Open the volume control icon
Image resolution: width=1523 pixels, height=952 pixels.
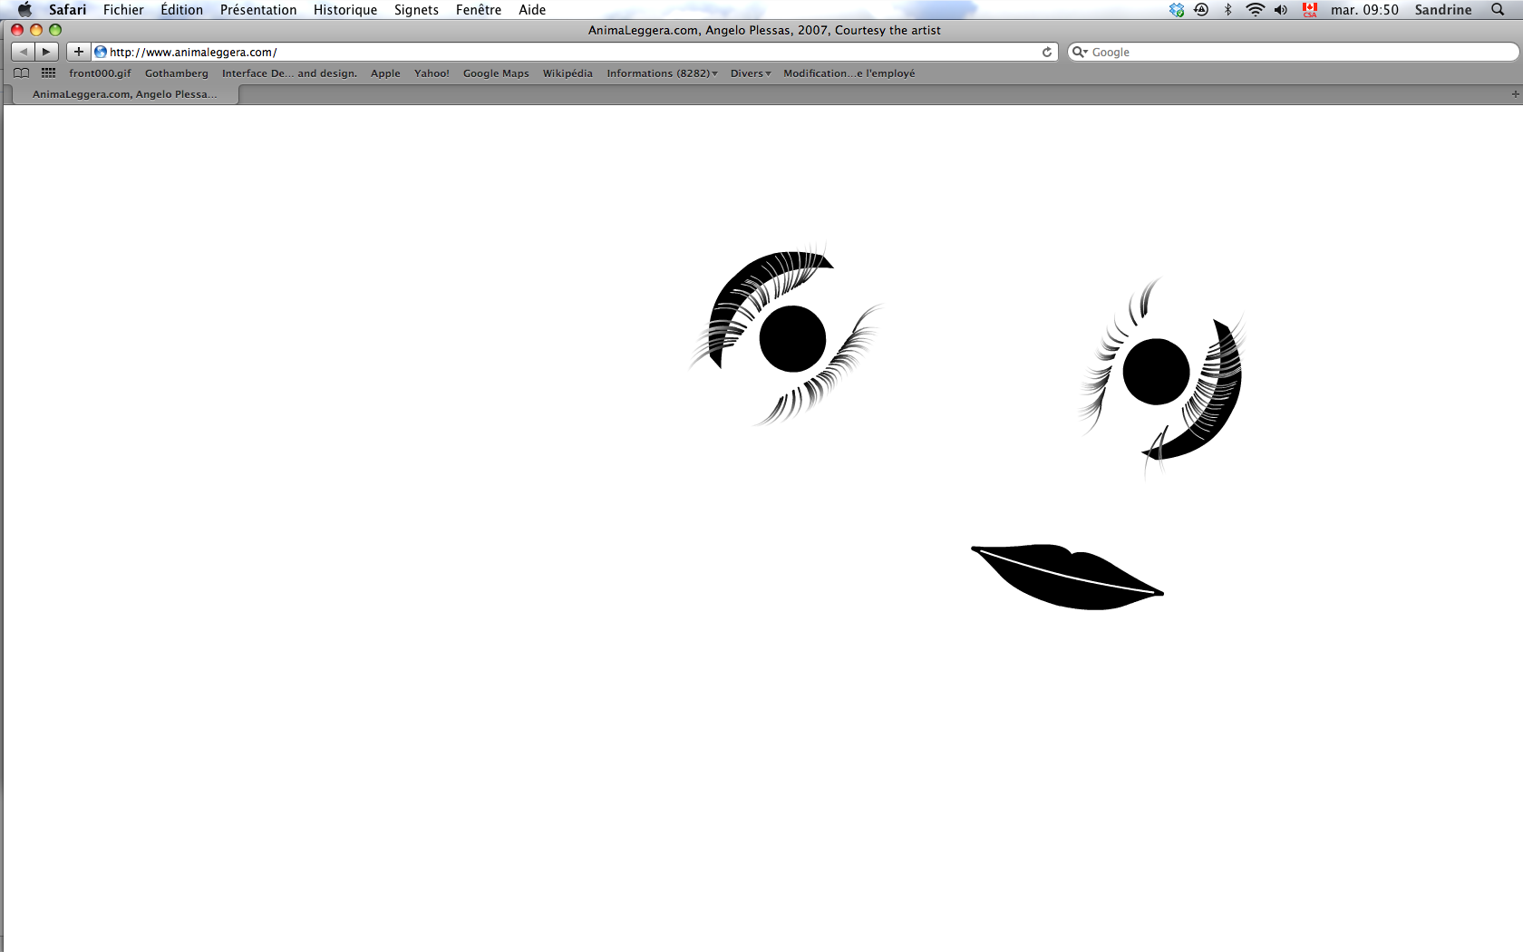pos(1280,10)
